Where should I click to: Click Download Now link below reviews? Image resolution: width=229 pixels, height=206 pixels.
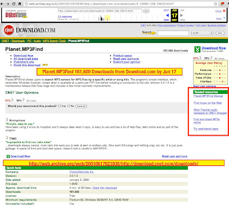point(21,156)
